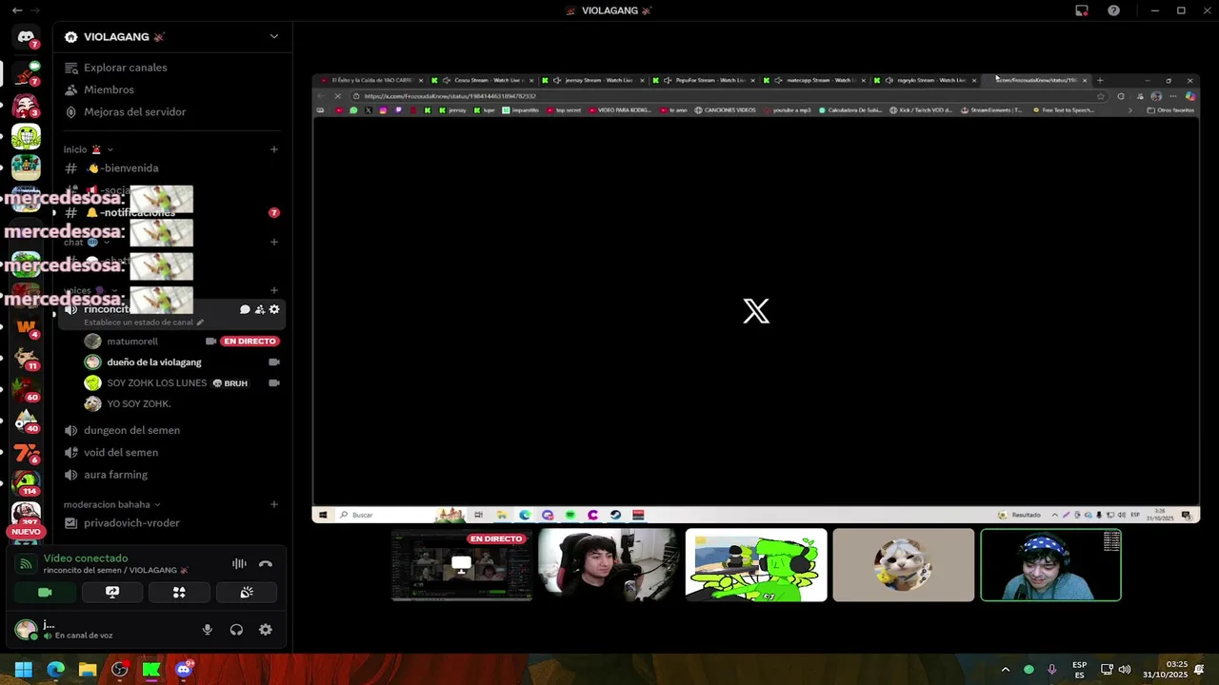The height and width of the screenshot is (685, 1219).
Task: Select the streamer webcam tile with headphones
Action: coord(609,565)
